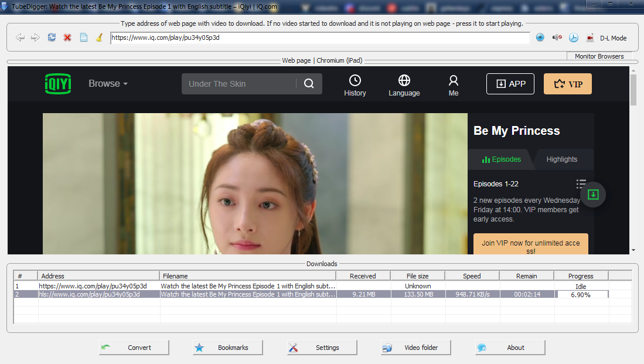Viewport: 644px width, 364px height.
Task: Open the Video folder
Action: click(x=415, y=348)
